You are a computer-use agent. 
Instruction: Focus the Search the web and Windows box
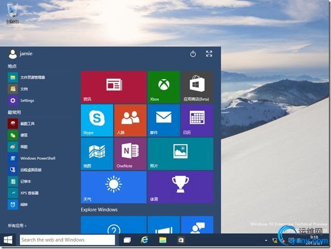(67, 240)
